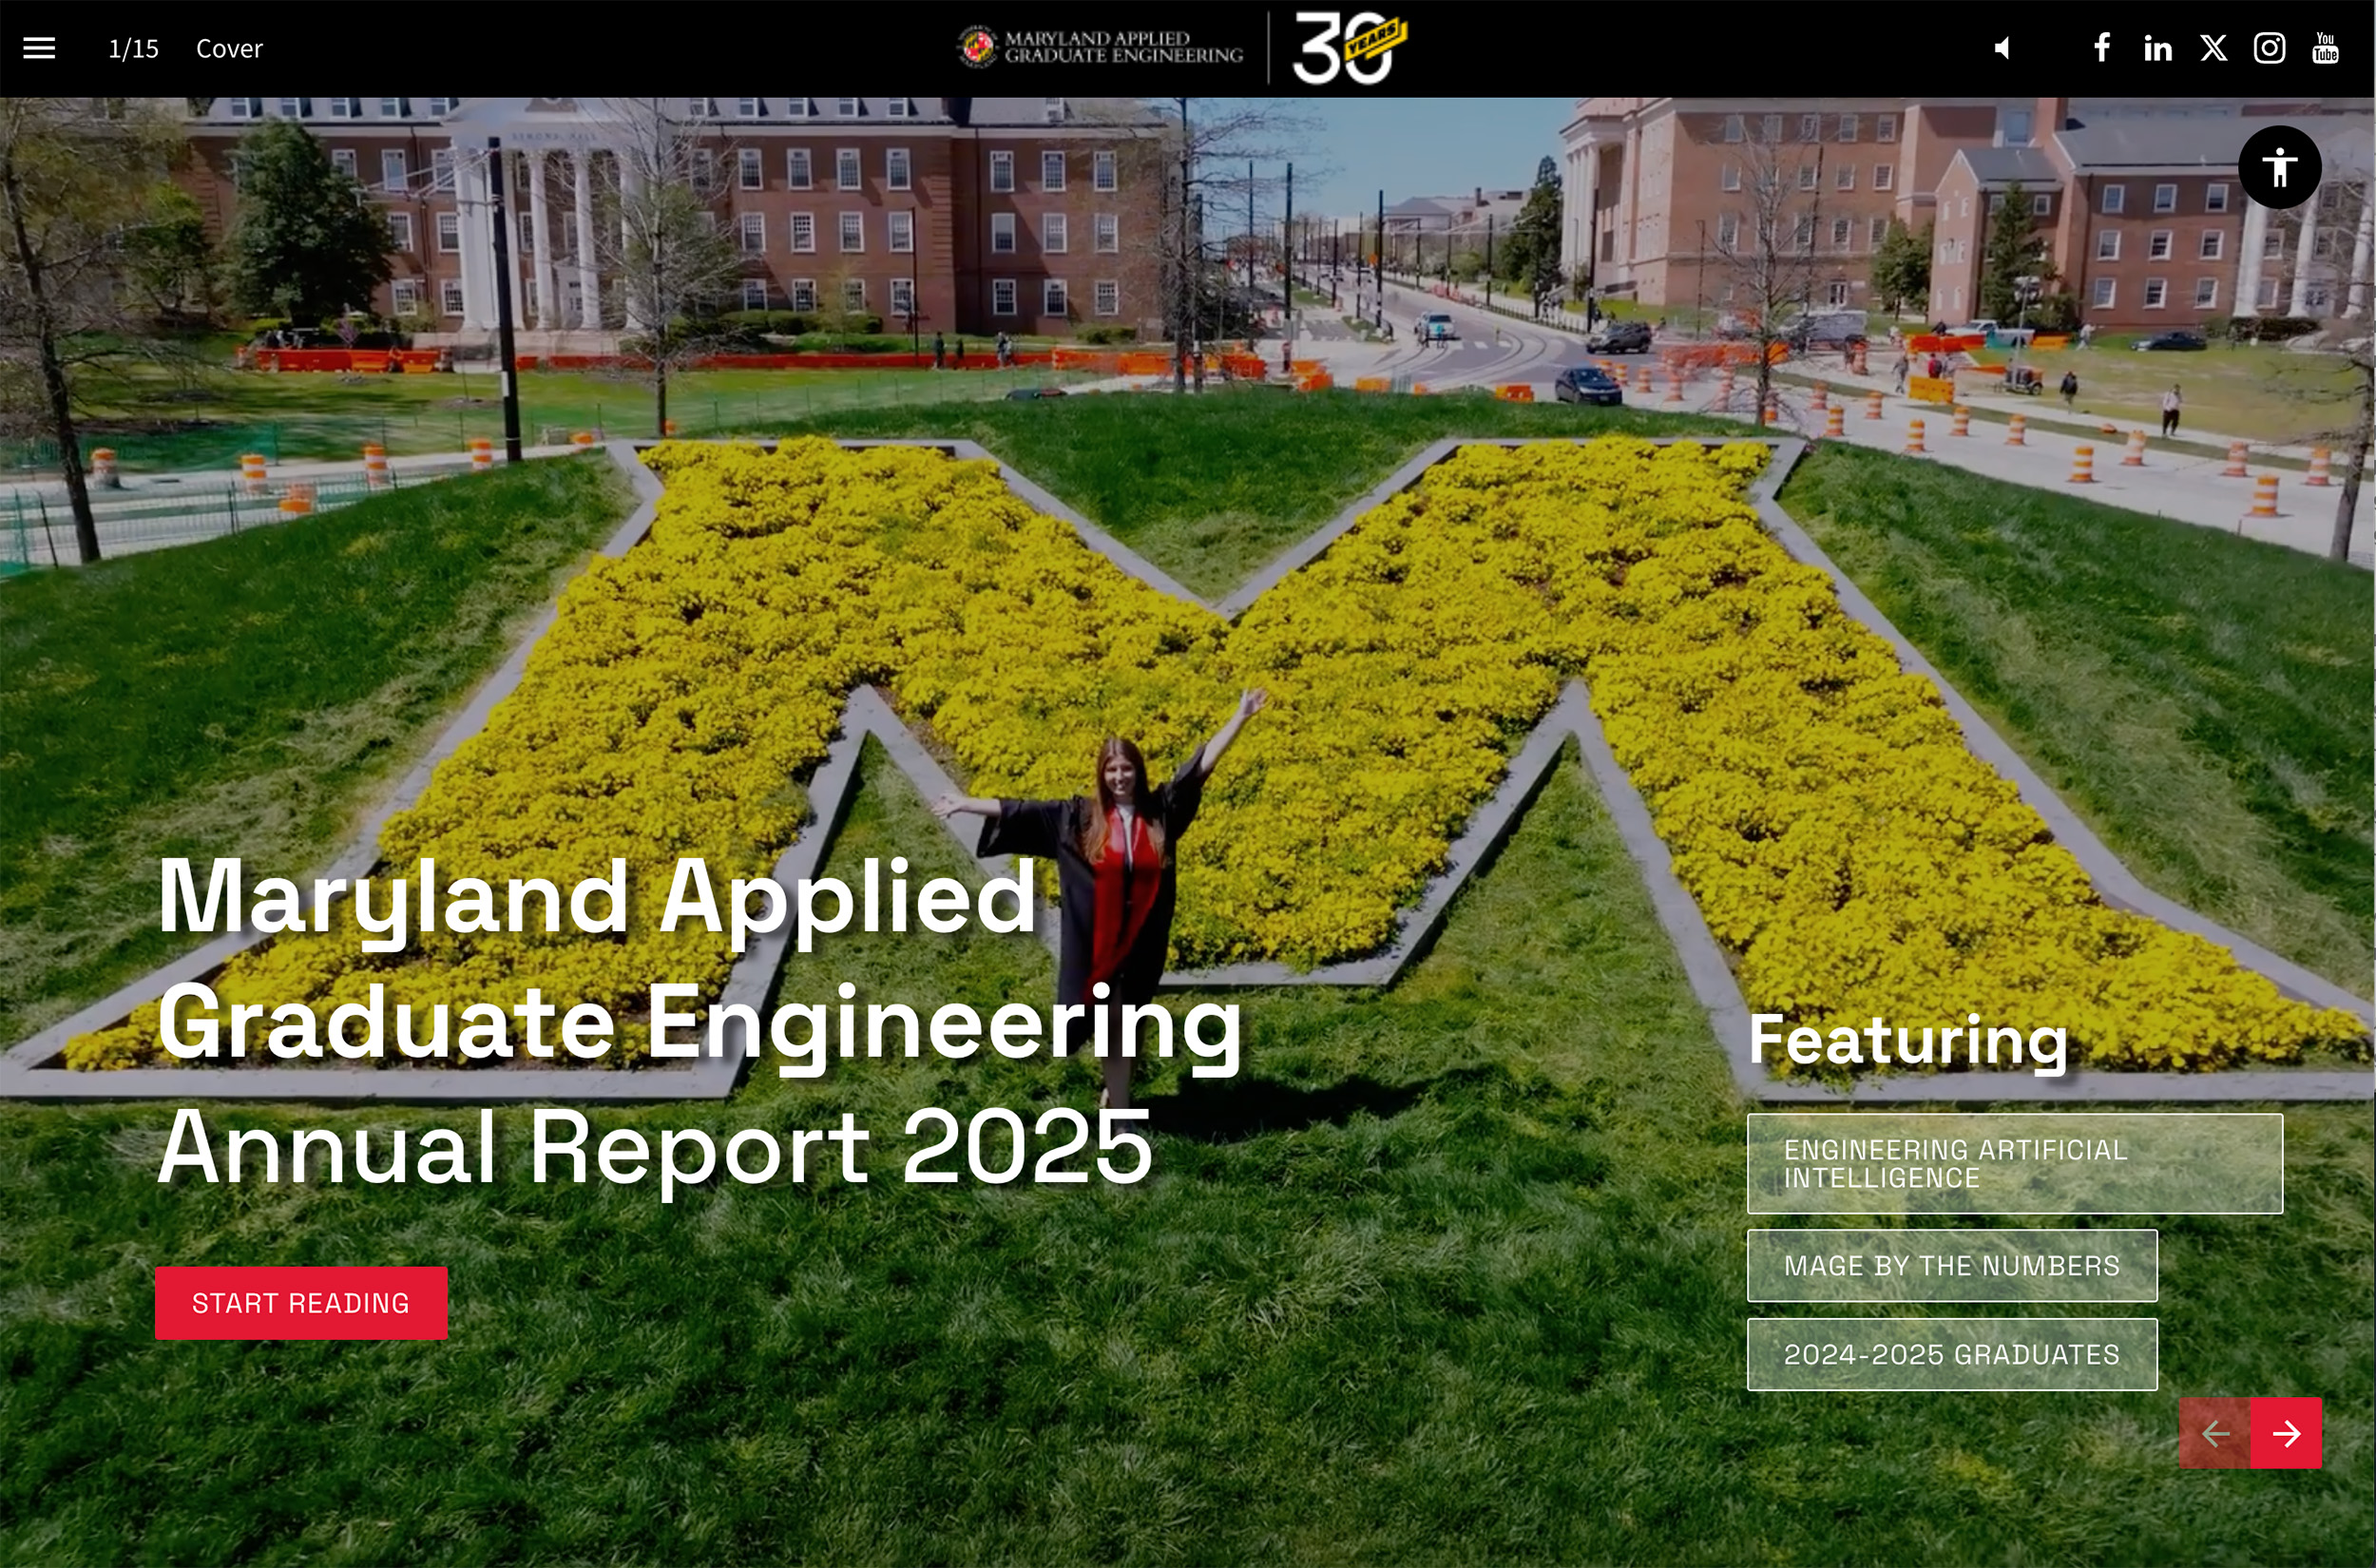Click the X (Twitter) icon
Viewport: 2376px width, 1568px height.
click(x=2213, y=48)
